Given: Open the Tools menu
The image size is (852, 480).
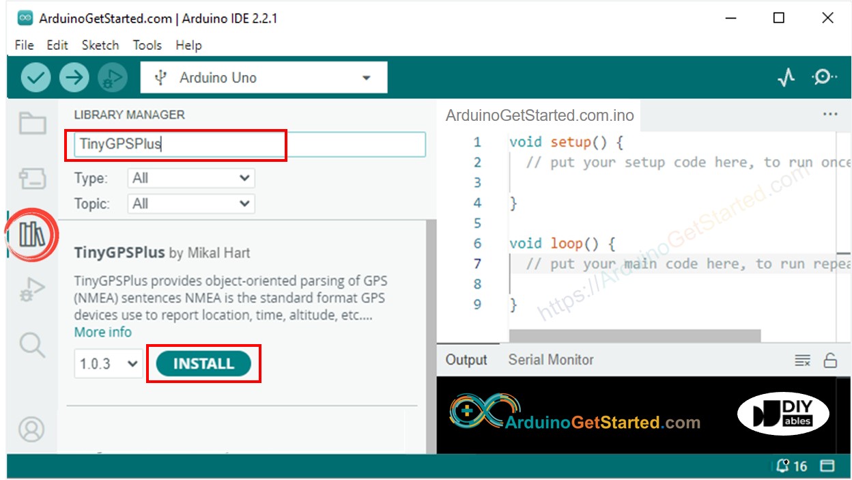Looking at the screenshot, I should (x=147, y=45).
